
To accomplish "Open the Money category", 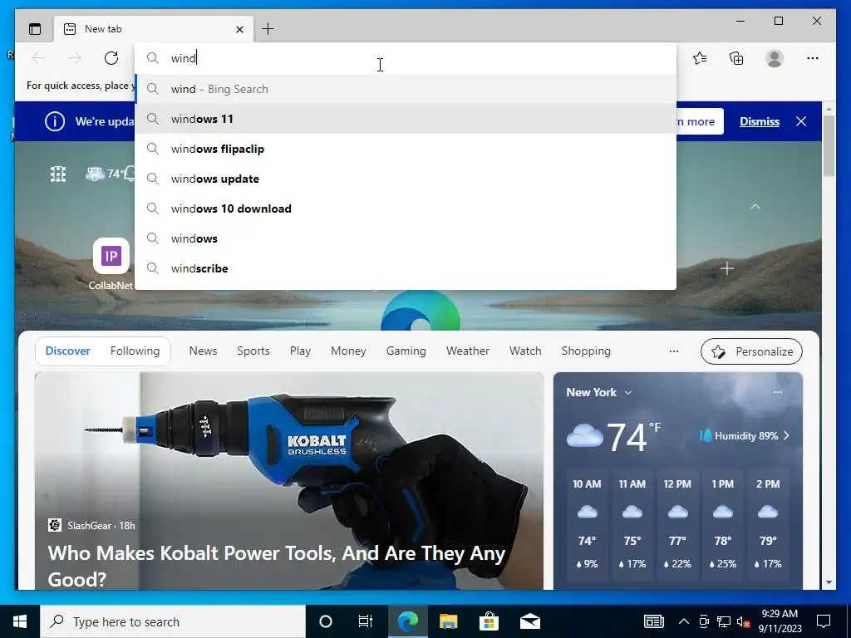I will pos(348,351).
